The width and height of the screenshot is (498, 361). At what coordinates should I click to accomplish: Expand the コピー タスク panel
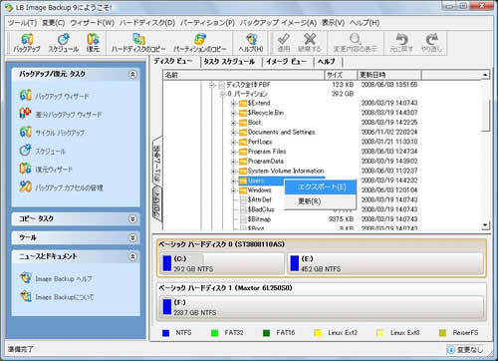(132, 219)
